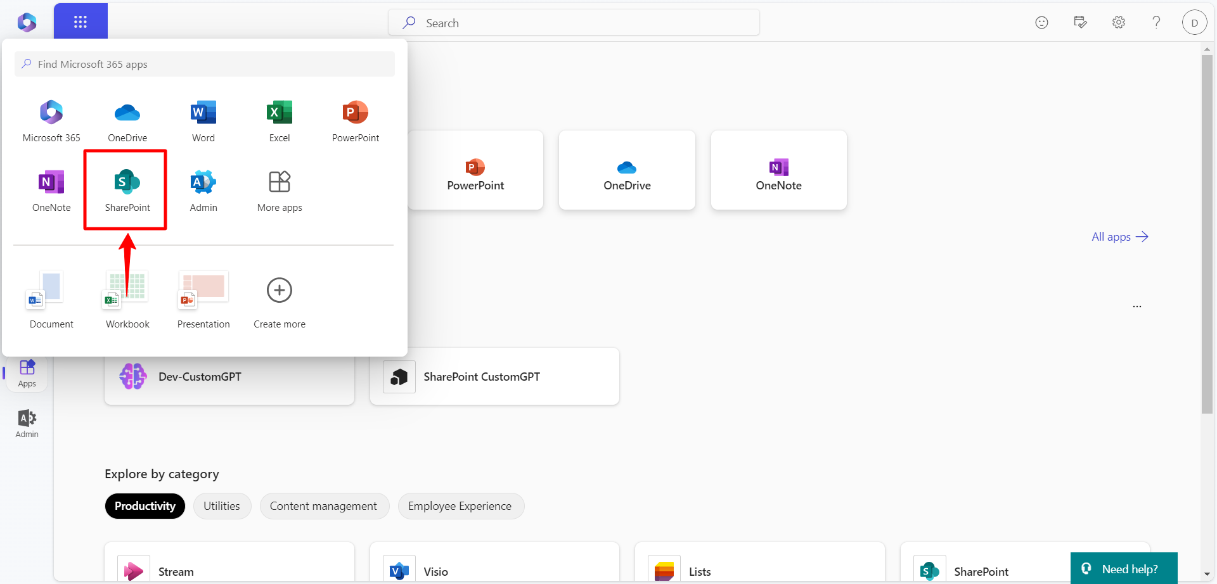Create a new Excel Workbook
This screenshot has height=584, width=1217.
click(x=127, y=300)
